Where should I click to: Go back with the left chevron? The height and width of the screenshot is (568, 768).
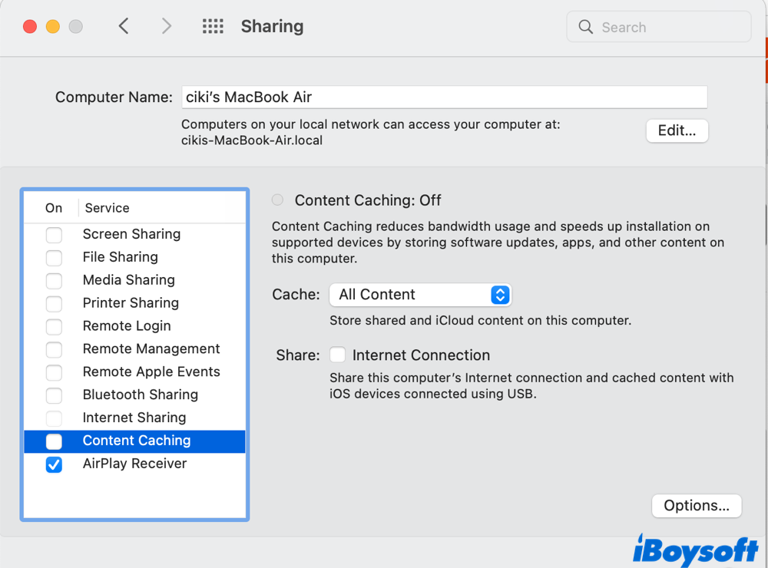(124, 27)
